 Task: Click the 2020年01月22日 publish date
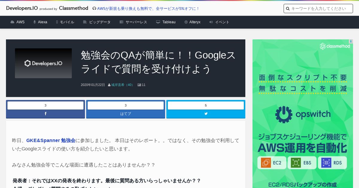click(x=93, y=85)
